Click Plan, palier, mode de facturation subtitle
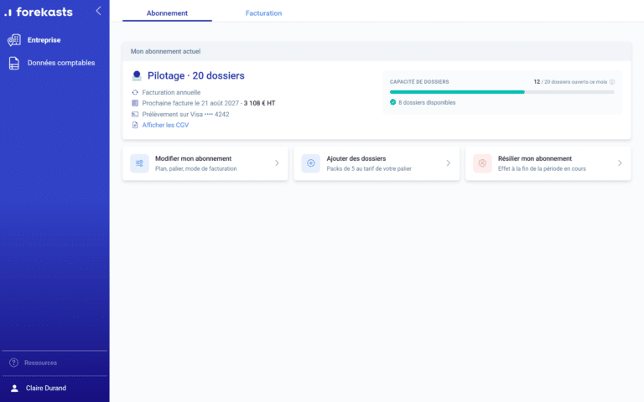Image resolution: width=644 pixels, height=402 pixels. (196, 168)
